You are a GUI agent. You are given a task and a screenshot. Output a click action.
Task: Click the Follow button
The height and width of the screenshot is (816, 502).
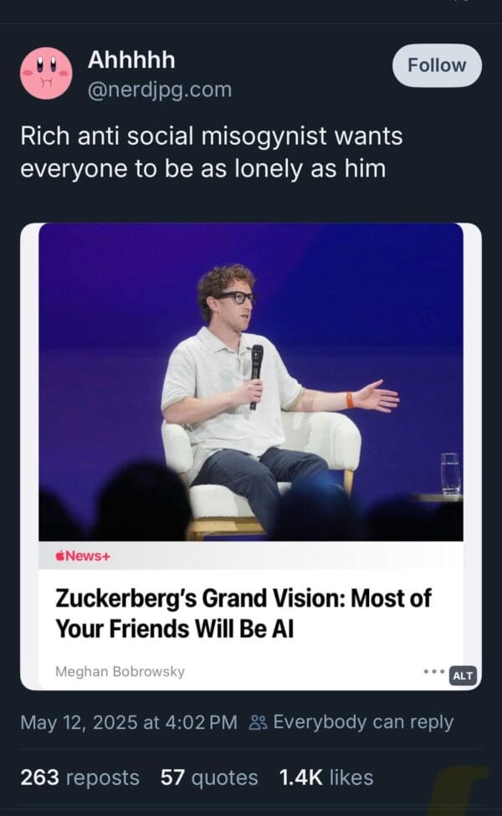(x=437, y=65)
